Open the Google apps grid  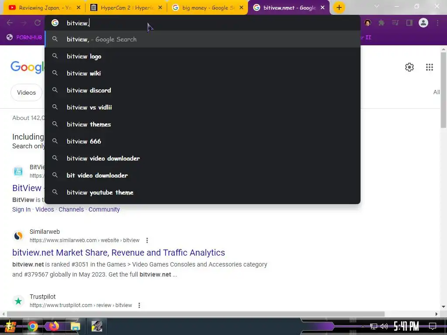coord(430,67)
